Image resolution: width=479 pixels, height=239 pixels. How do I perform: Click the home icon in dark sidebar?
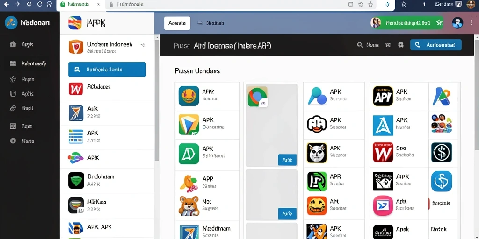click(13, 44)
